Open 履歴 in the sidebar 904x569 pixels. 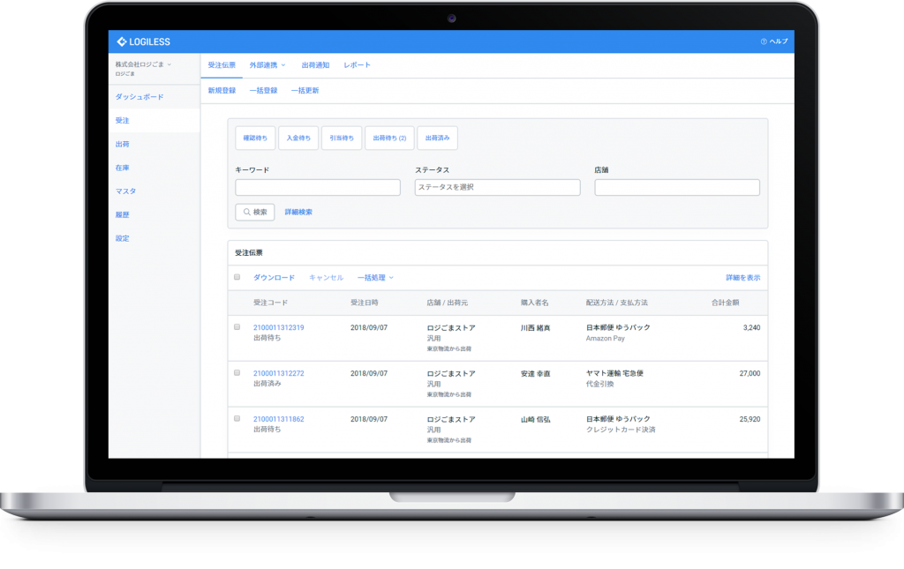[x=122, y=215]
